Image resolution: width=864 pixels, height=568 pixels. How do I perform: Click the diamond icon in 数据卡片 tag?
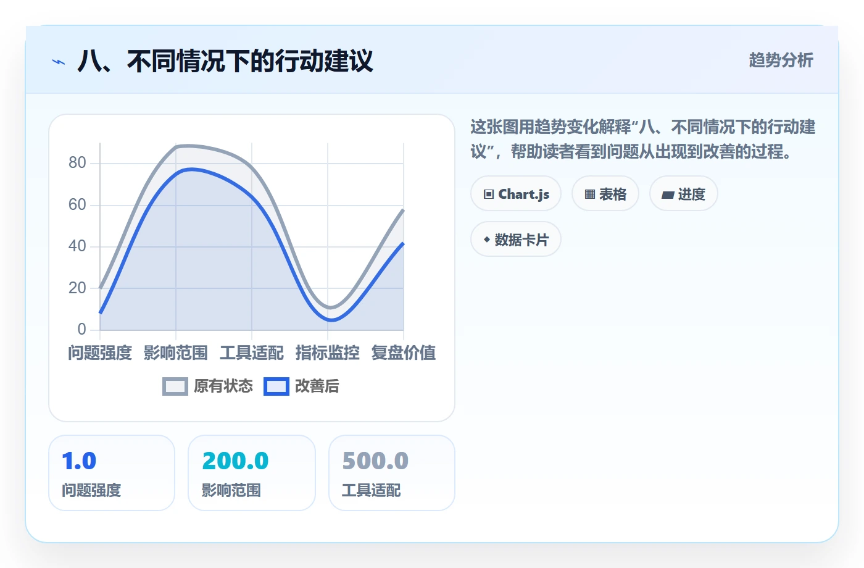pyautogui.click(x=487, y=240)
